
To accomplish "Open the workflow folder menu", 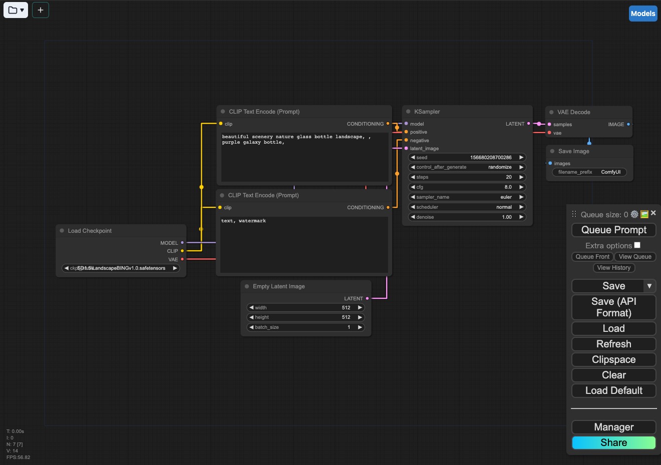I will (x=16, y=10).
